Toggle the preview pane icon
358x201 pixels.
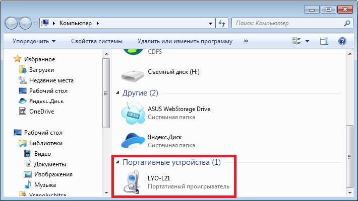click(324, 41)
